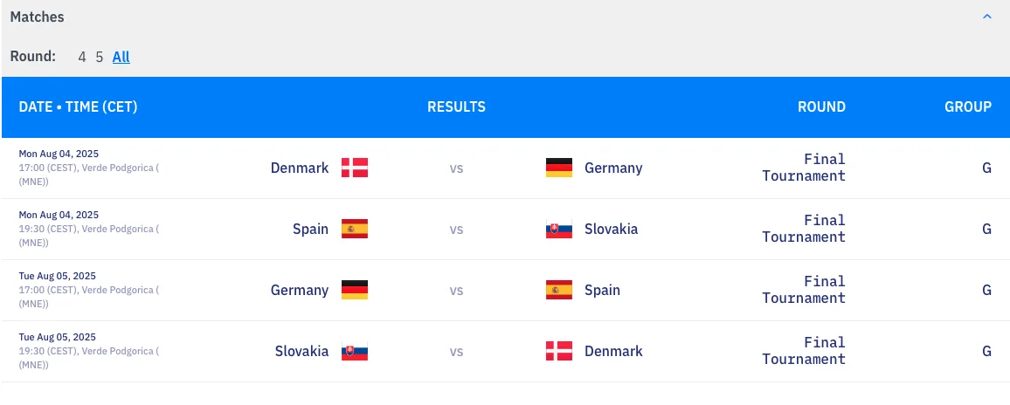Viewport: 1010px width, 405px height.
Task: Filter matches by round 4
Action: coord(82,57)
